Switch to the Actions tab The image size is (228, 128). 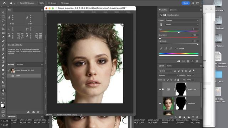pos(20,65)
